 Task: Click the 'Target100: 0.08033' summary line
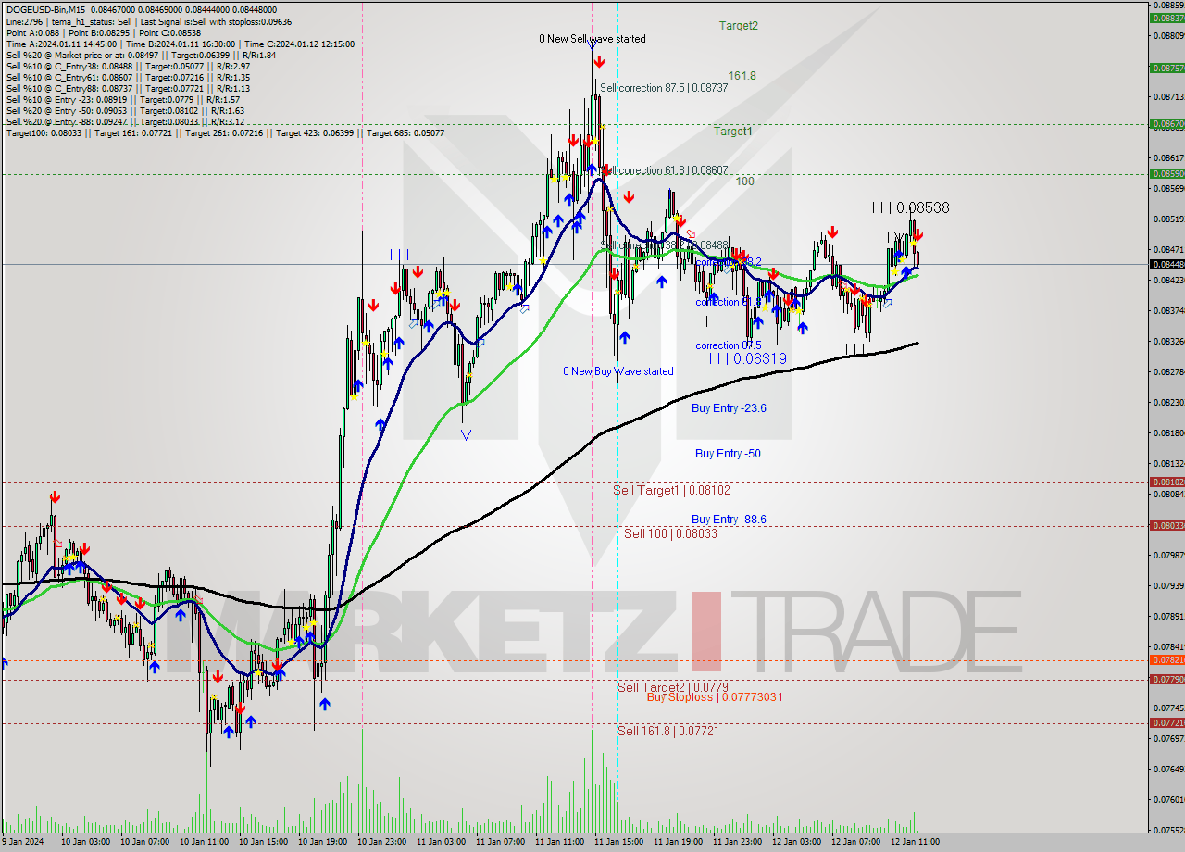click(225, 132)
